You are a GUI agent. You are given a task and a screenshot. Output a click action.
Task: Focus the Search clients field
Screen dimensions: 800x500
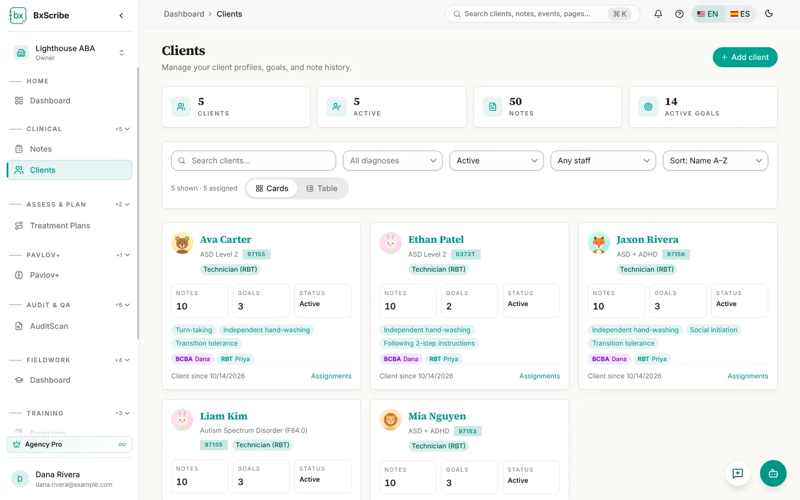(253, 161)
